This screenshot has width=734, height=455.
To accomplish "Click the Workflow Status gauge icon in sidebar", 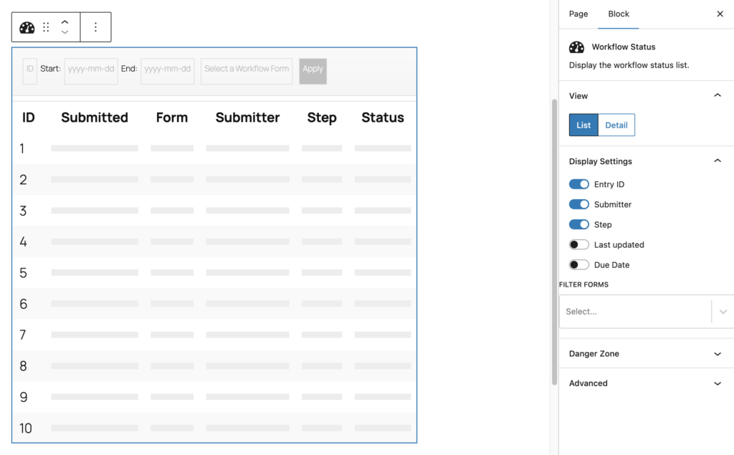I will pyautogui.click(x=577, y=47).
